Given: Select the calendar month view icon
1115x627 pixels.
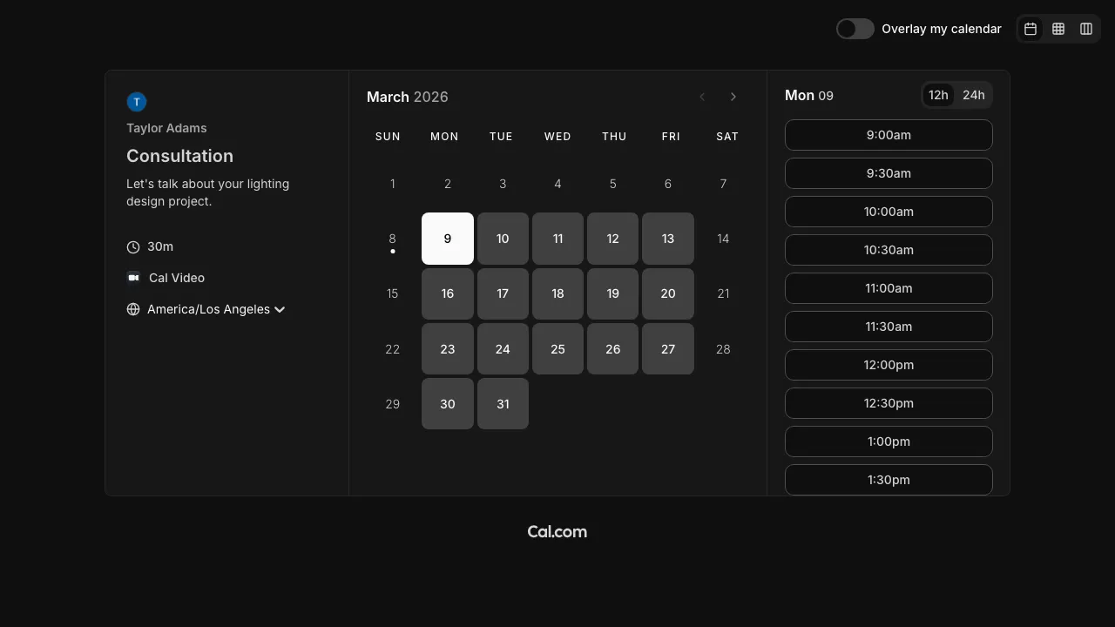Looking at the screenshot, I should 1031,29.
